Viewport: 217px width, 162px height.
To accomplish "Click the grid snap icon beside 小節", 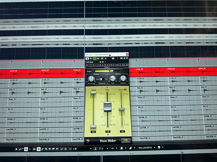I will tap(70, 149).
